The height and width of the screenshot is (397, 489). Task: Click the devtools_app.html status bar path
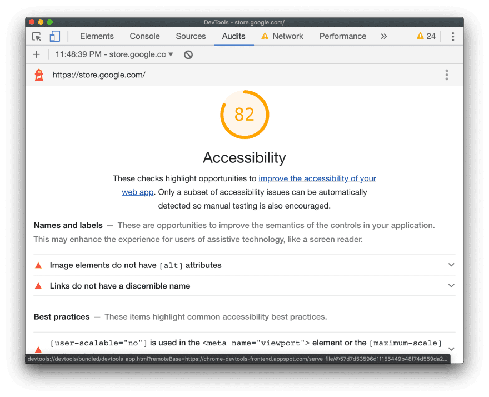tap(239, 360)
